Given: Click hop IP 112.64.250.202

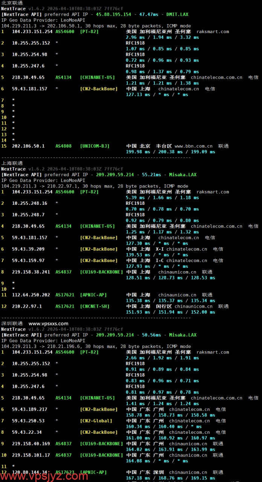Looking at the screenshot, I should pyautogui.click(x=31, y=295).
